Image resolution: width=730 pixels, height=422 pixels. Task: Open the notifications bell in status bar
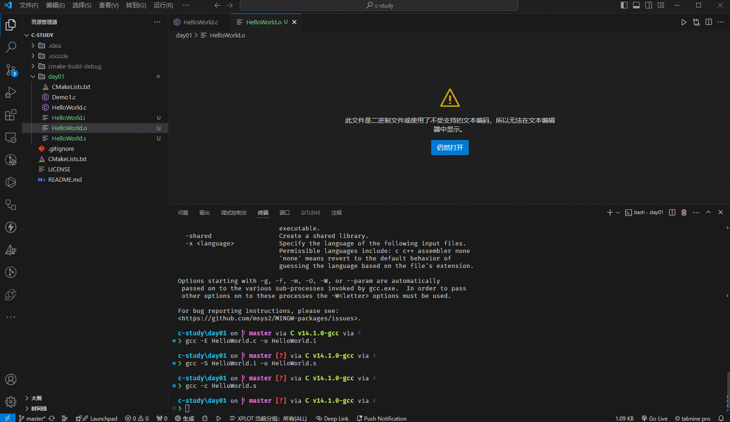tap(721, 418)
